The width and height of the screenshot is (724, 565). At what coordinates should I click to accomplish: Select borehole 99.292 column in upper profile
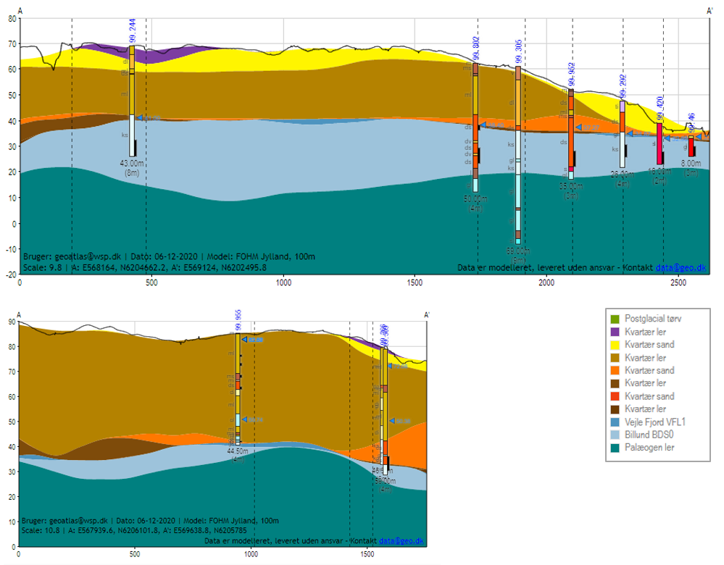[x=622, y=138]
